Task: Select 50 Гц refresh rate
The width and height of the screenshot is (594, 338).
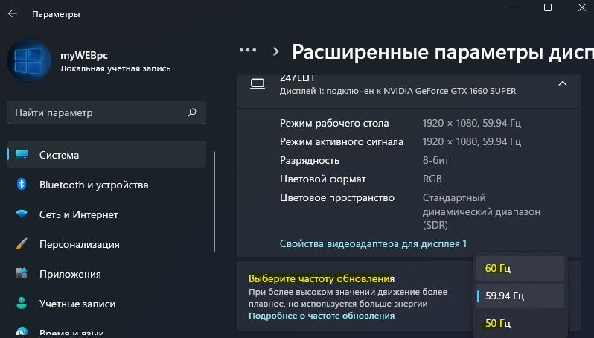Action: 520,323
